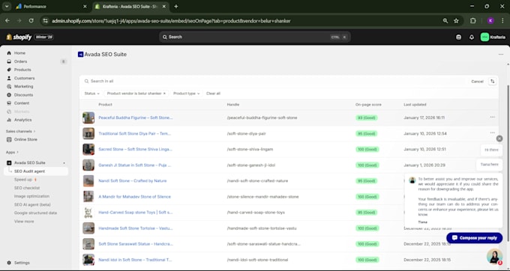Open Products section in sidebar
The image size is (510, 271).
pyautogui.click(x=22, y=70)
